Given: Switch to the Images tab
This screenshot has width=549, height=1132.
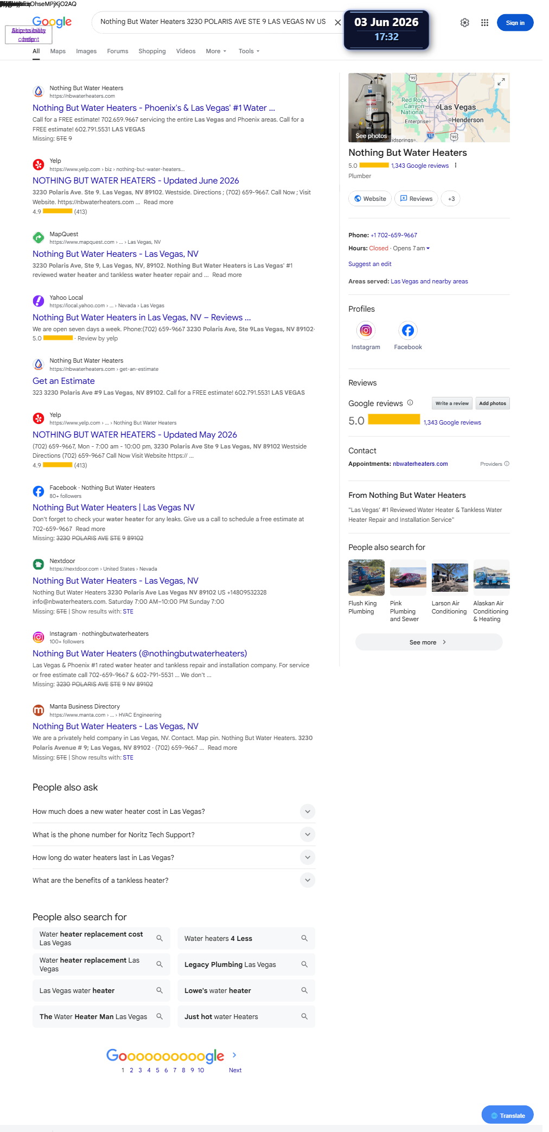Looking at the screenshot, I should 86,51.
